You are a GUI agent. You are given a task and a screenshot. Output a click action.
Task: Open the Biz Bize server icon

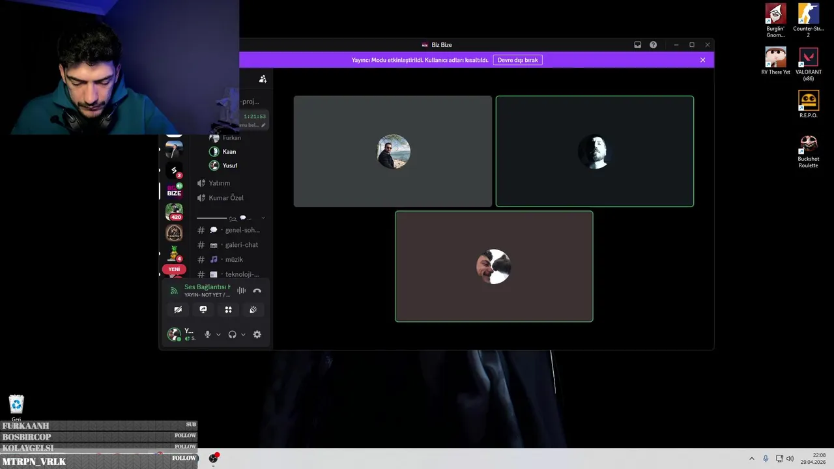[174, 190]
